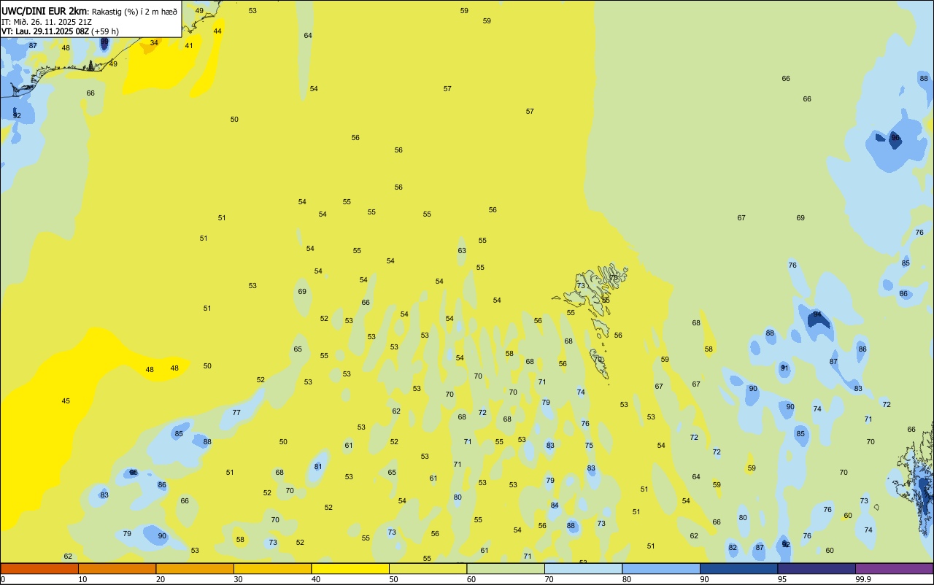
Task: Pick the 60–70 pale green legend swatch
Action: click(506, 568)
